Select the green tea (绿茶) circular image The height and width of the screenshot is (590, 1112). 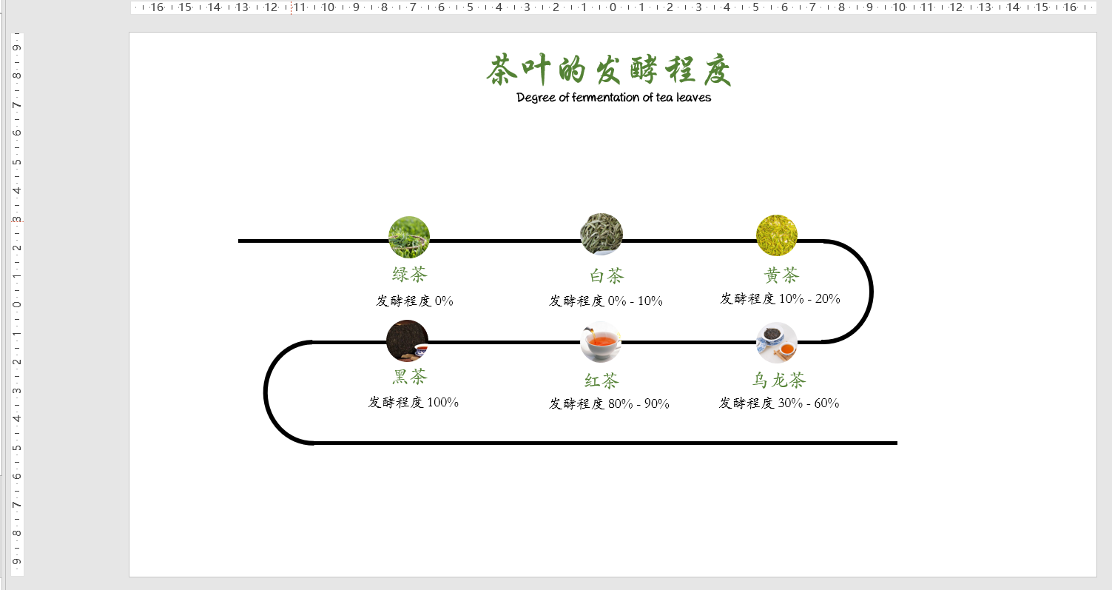408,235
